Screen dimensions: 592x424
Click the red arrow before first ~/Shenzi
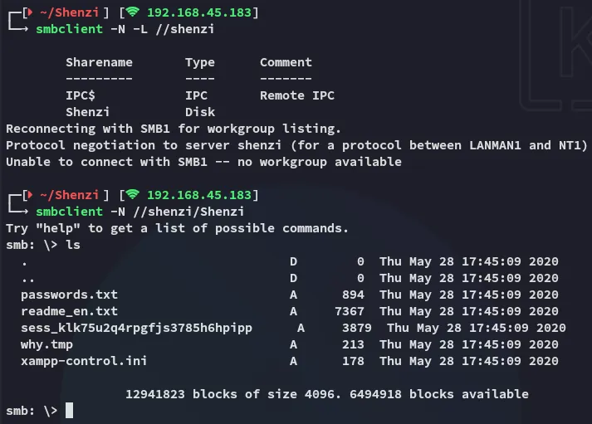point(31,12)
